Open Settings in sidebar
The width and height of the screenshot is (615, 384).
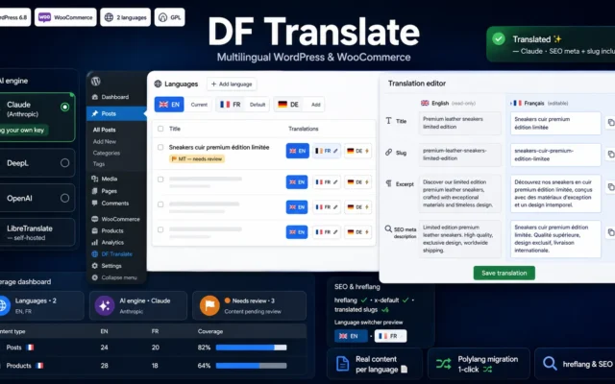coord(107,266)
